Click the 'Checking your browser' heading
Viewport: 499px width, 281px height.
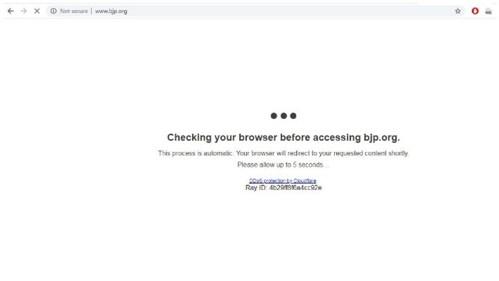coord(283,137)
